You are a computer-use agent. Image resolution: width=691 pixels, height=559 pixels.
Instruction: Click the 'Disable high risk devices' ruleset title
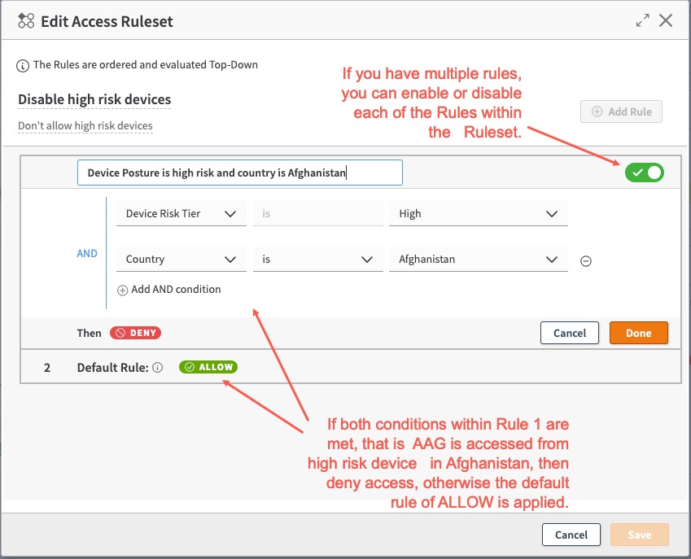click(94, 100)
